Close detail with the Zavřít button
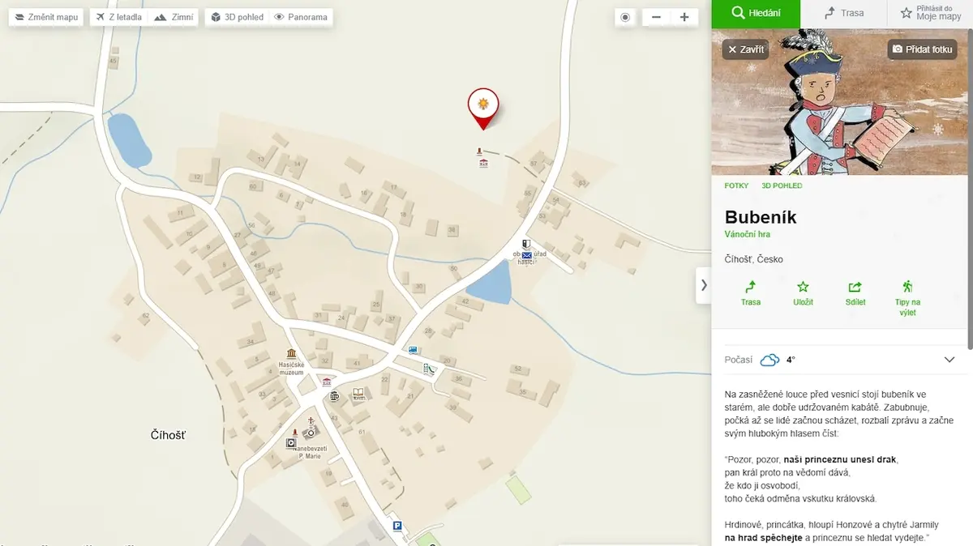The width and height of the screenshot is (973, 546). point(745,49)
